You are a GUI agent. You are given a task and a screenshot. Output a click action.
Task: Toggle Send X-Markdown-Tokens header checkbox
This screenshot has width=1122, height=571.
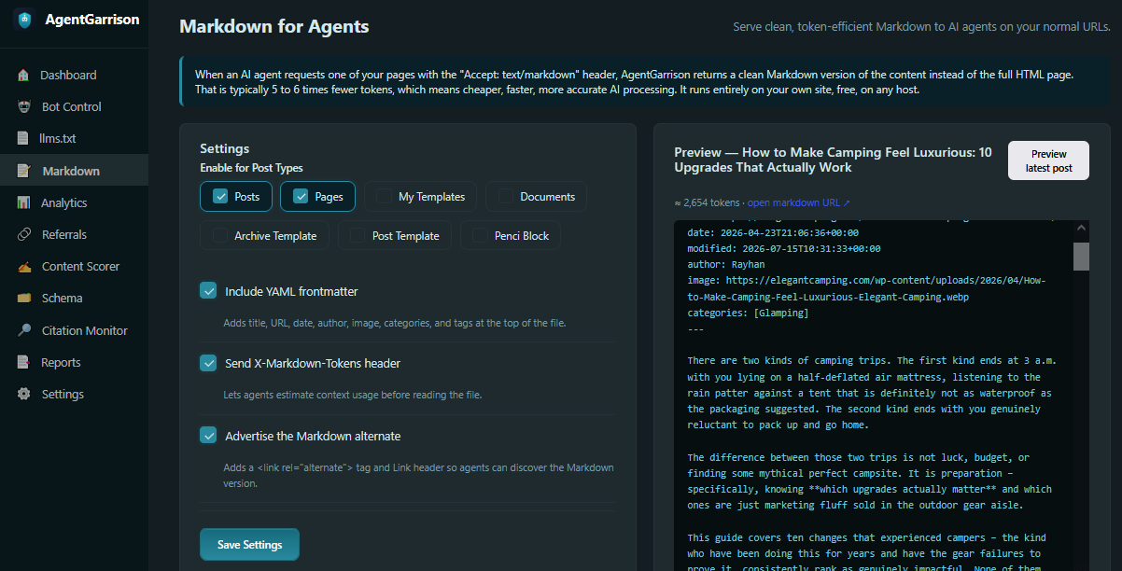click(208, 362)
